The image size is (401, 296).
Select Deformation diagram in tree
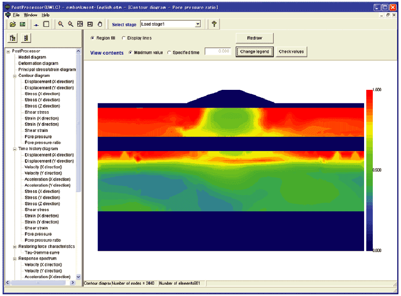click(x=38, y=63)
